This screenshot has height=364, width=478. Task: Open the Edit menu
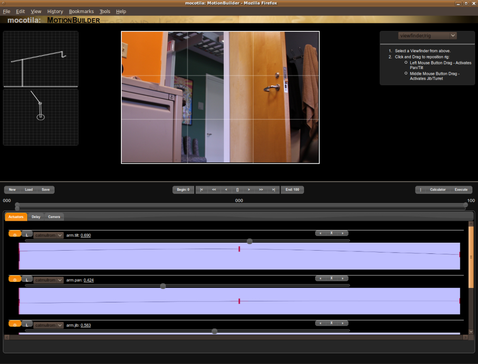point(21,11)
